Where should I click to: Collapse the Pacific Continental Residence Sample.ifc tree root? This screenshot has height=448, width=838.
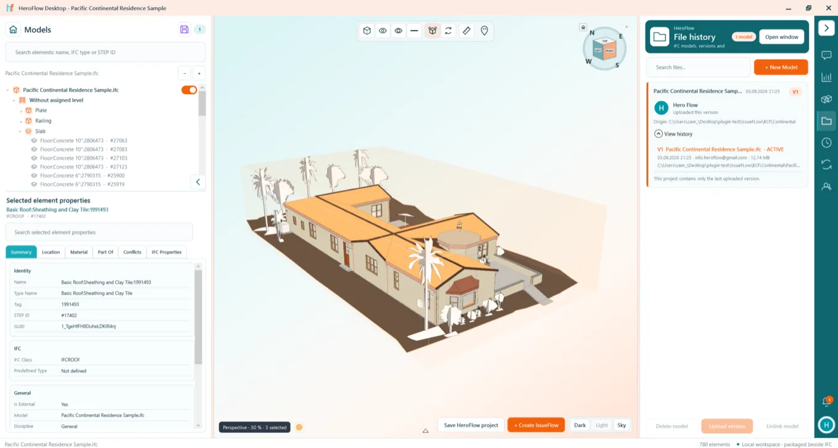tap(7, 90)
